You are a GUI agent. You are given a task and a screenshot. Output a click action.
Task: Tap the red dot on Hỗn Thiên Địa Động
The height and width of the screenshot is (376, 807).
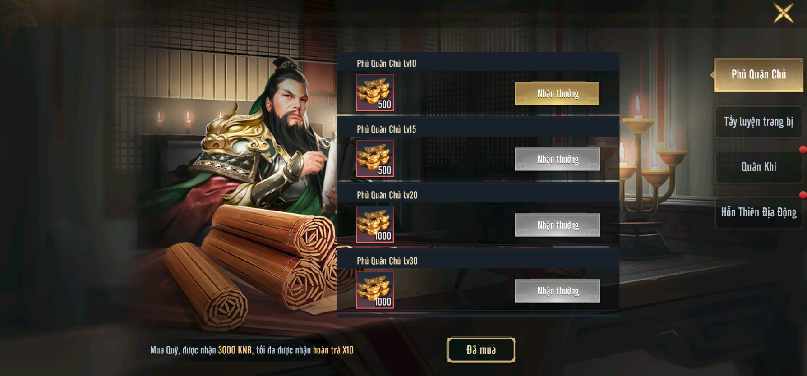(802, 195)
